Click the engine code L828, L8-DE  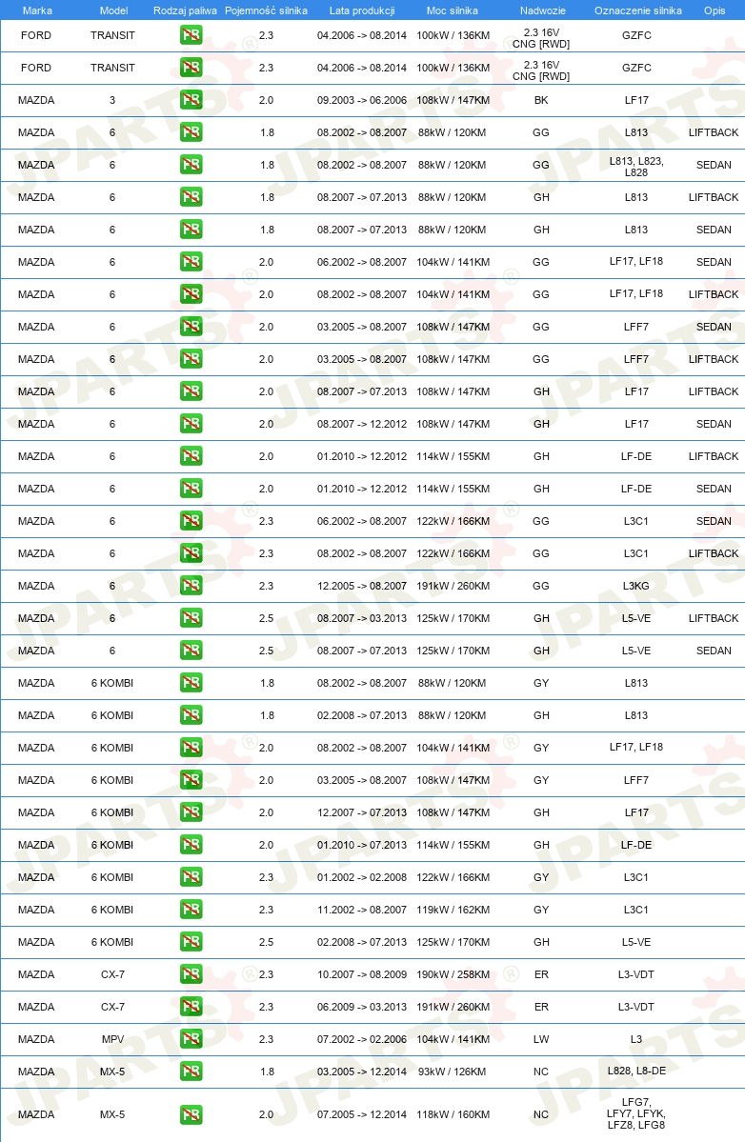636,1071
